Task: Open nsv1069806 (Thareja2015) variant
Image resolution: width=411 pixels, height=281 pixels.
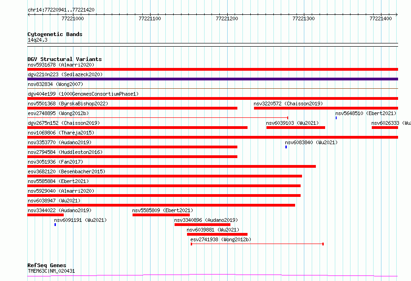Action: 61,133
